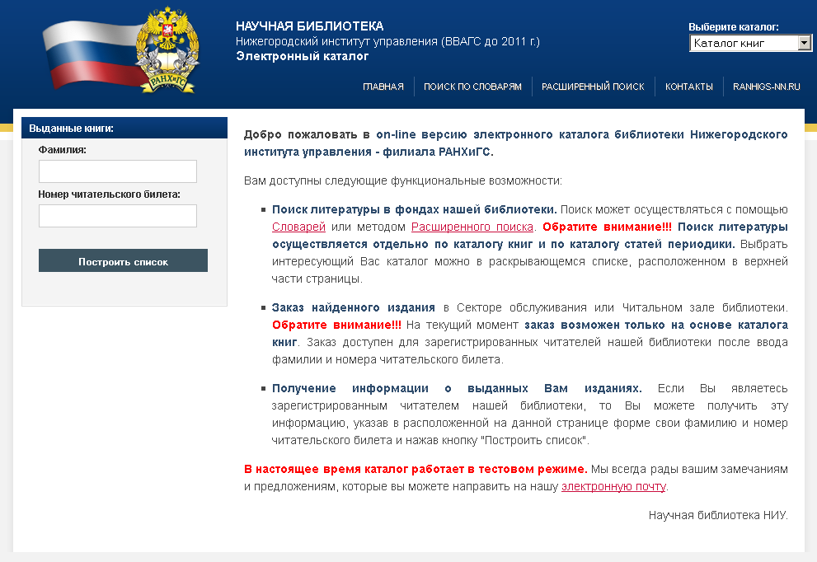Click the 'Фамилия:' field label
817x562 pixels.
[62, 150]
